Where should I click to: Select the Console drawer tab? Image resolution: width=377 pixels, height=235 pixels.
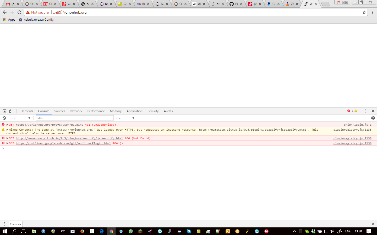pyautogui.click(x=15, y=224)
